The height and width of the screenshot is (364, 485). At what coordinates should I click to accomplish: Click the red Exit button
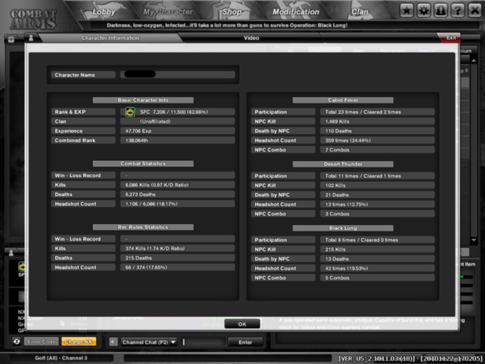pos(451,37)
